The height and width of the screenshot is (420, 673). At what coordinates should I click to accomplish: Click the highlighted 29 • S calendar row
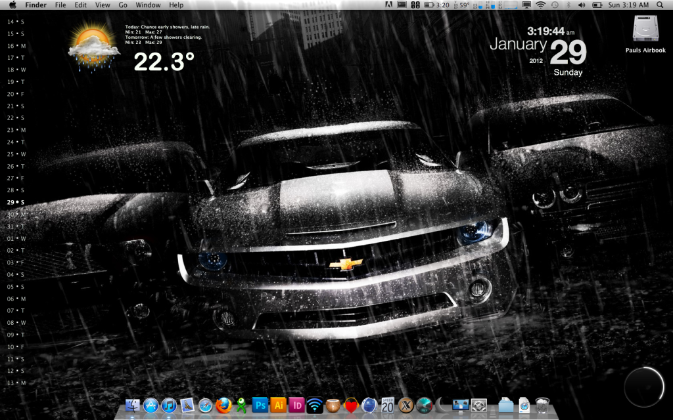16,202
